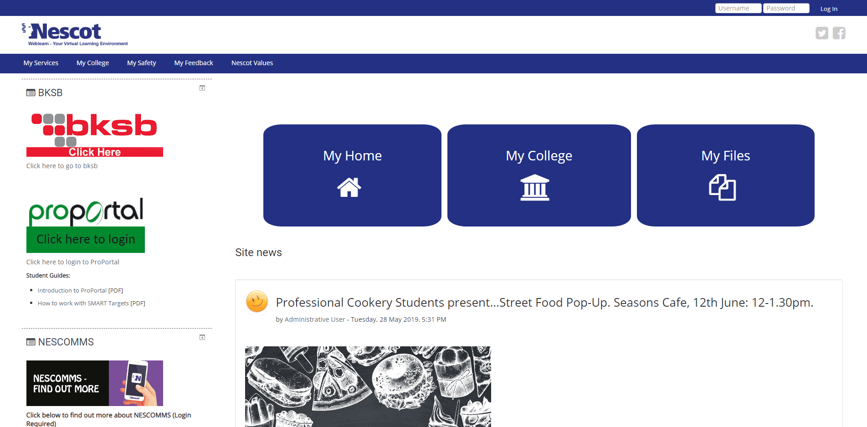Open Introduction to ProPortal PDF link
This screenshot has width=867, height=427.
pyautogui.click(x=80, y=290)
